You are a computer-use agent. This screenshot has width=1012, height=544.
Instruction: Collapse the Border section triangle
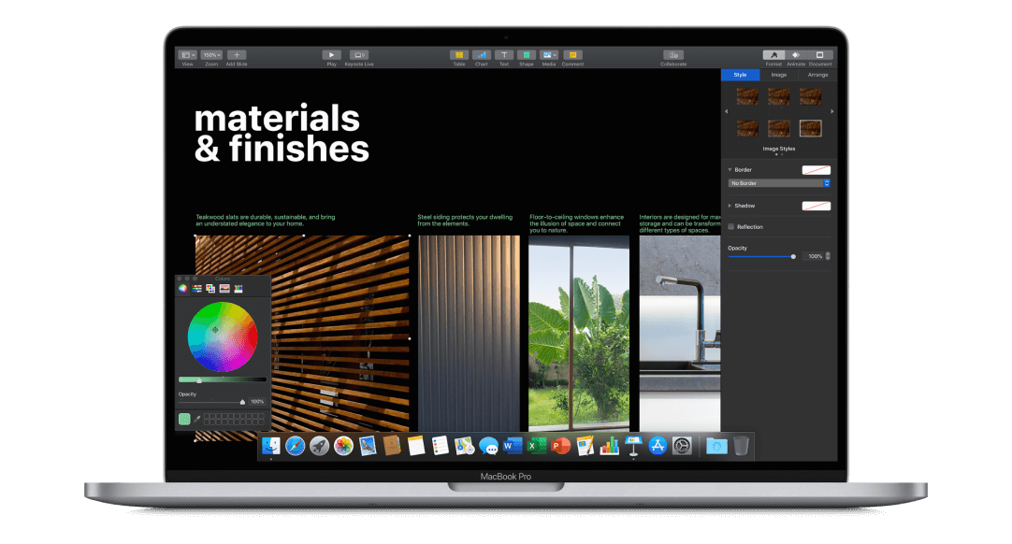click(730, 170)
